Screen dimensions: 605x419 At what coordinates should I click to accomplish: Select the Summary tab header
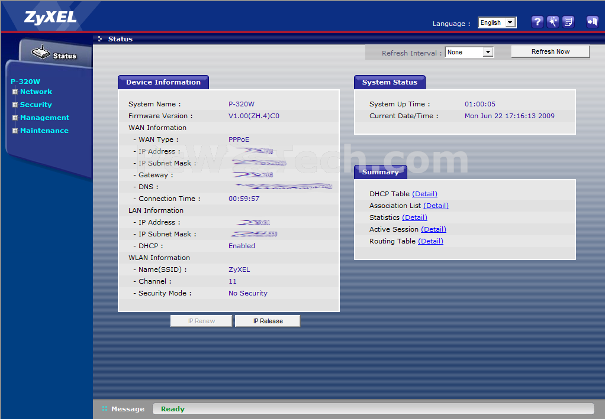pyautogui.click(x=381, y=172)
